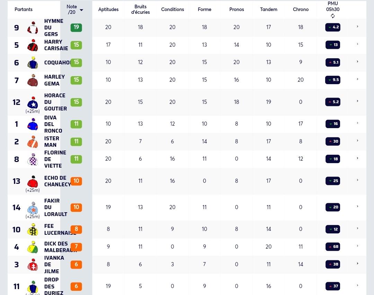Click Coquaholy blue-yellow jockey silk icon
Image resolution: width=374 pixels, height=295 pixels.
[x=33, y=63]
